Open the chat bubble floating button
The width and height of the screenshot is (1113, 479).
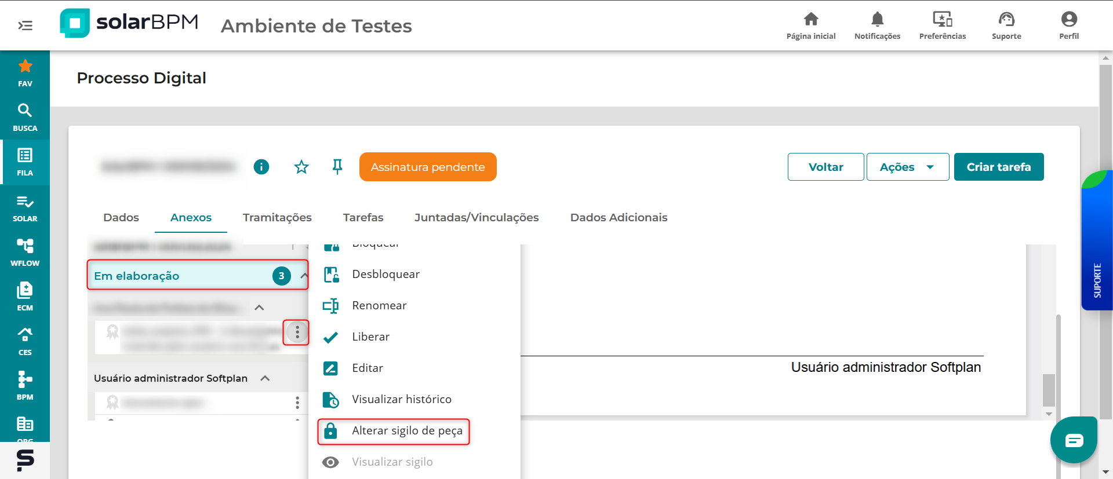(x=1074, y=440)
